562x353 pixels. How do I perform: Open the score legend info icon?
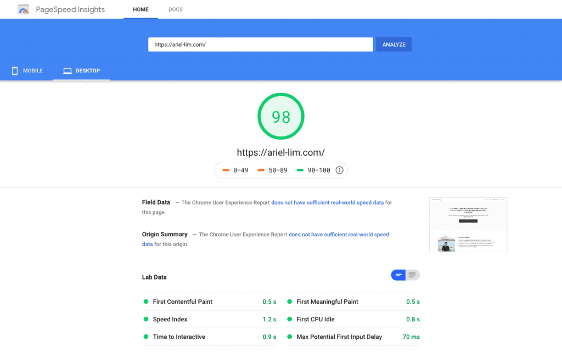point(339,170)
